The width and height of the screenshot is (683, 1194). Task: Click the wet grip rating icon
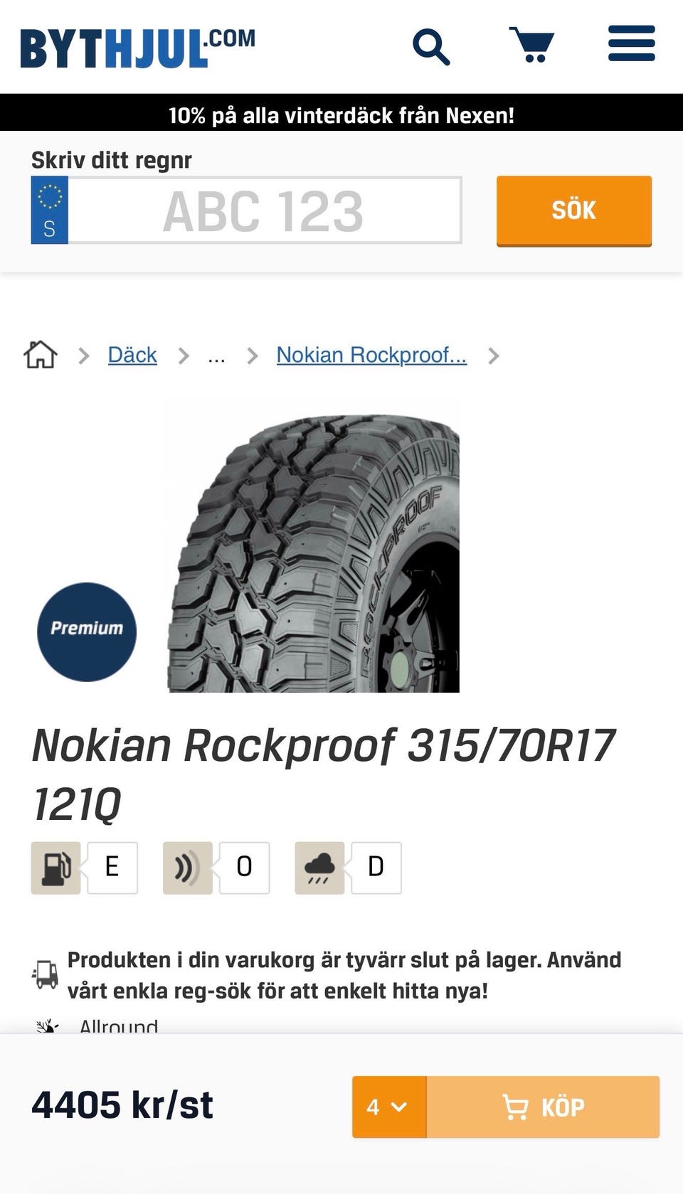(319, 868)
